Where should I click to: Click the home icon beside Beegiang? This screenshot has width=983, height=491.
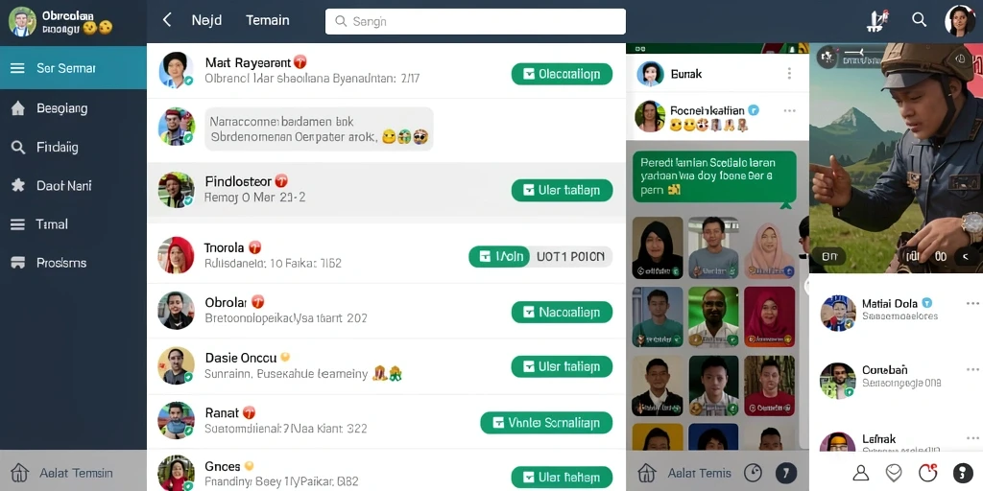click(x=18, y=108)
